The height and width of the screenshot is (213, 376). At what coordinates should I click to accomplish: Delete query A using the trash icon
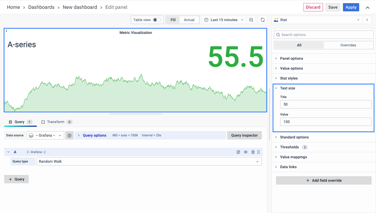tap(253, 152)
